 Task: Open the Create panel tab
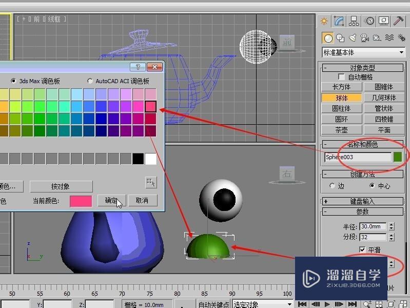tap(324, 21)
